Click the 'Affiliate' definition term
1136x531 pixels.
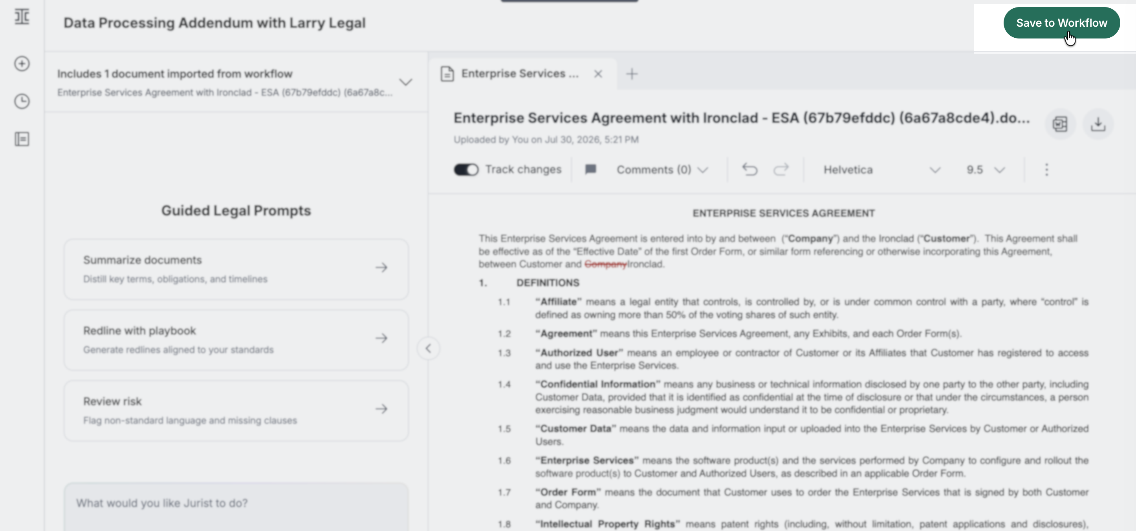click(558, 302)
